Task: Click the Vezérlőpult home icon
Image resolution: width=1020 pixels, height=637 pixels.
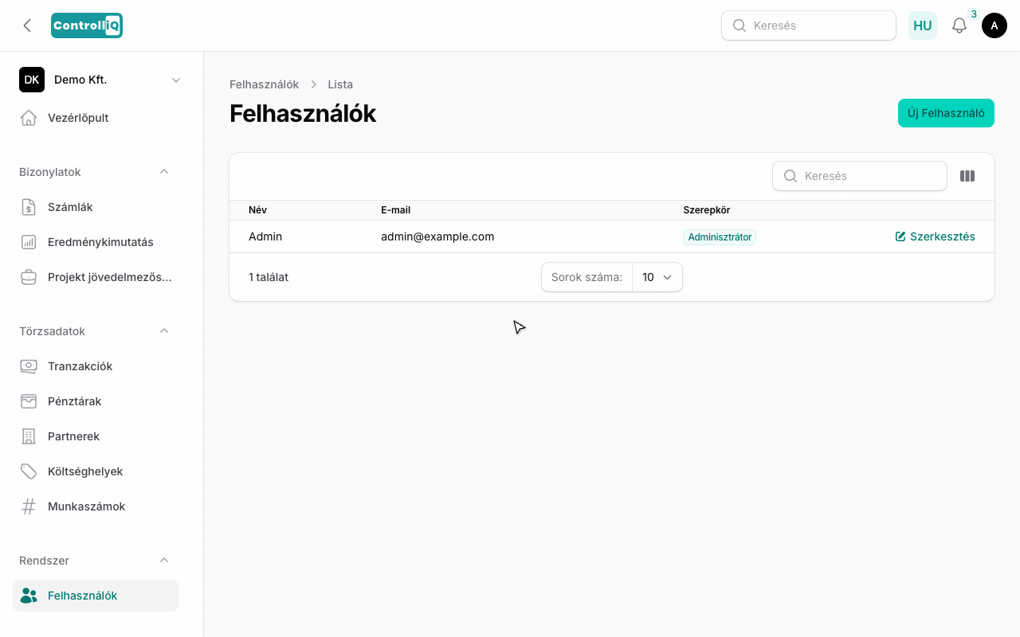Action: coord(29,118)
